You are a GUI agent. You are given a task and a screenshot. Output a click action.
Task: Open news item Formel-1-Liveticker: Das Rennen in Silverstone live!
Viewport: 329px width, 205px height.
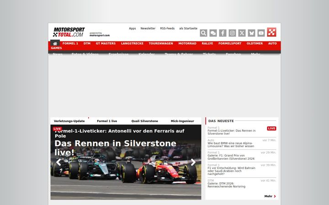tap(232, 132)
